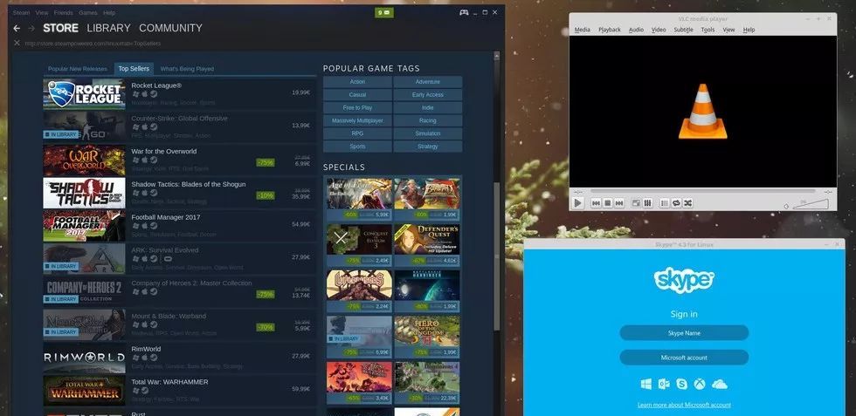856x416 pixels.
Task: Click the Steam store URL address bar
Action: click(93, 43)
